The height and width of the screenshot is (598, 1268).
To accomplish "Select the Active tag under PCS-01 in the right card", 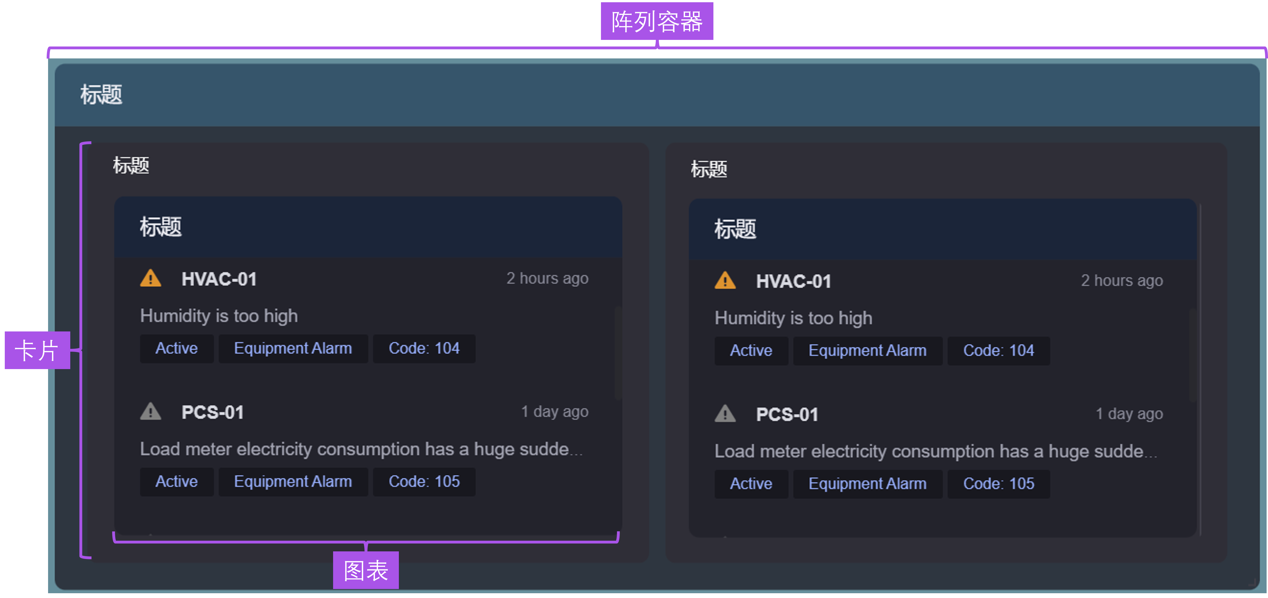I will click(x=751, y=484).
